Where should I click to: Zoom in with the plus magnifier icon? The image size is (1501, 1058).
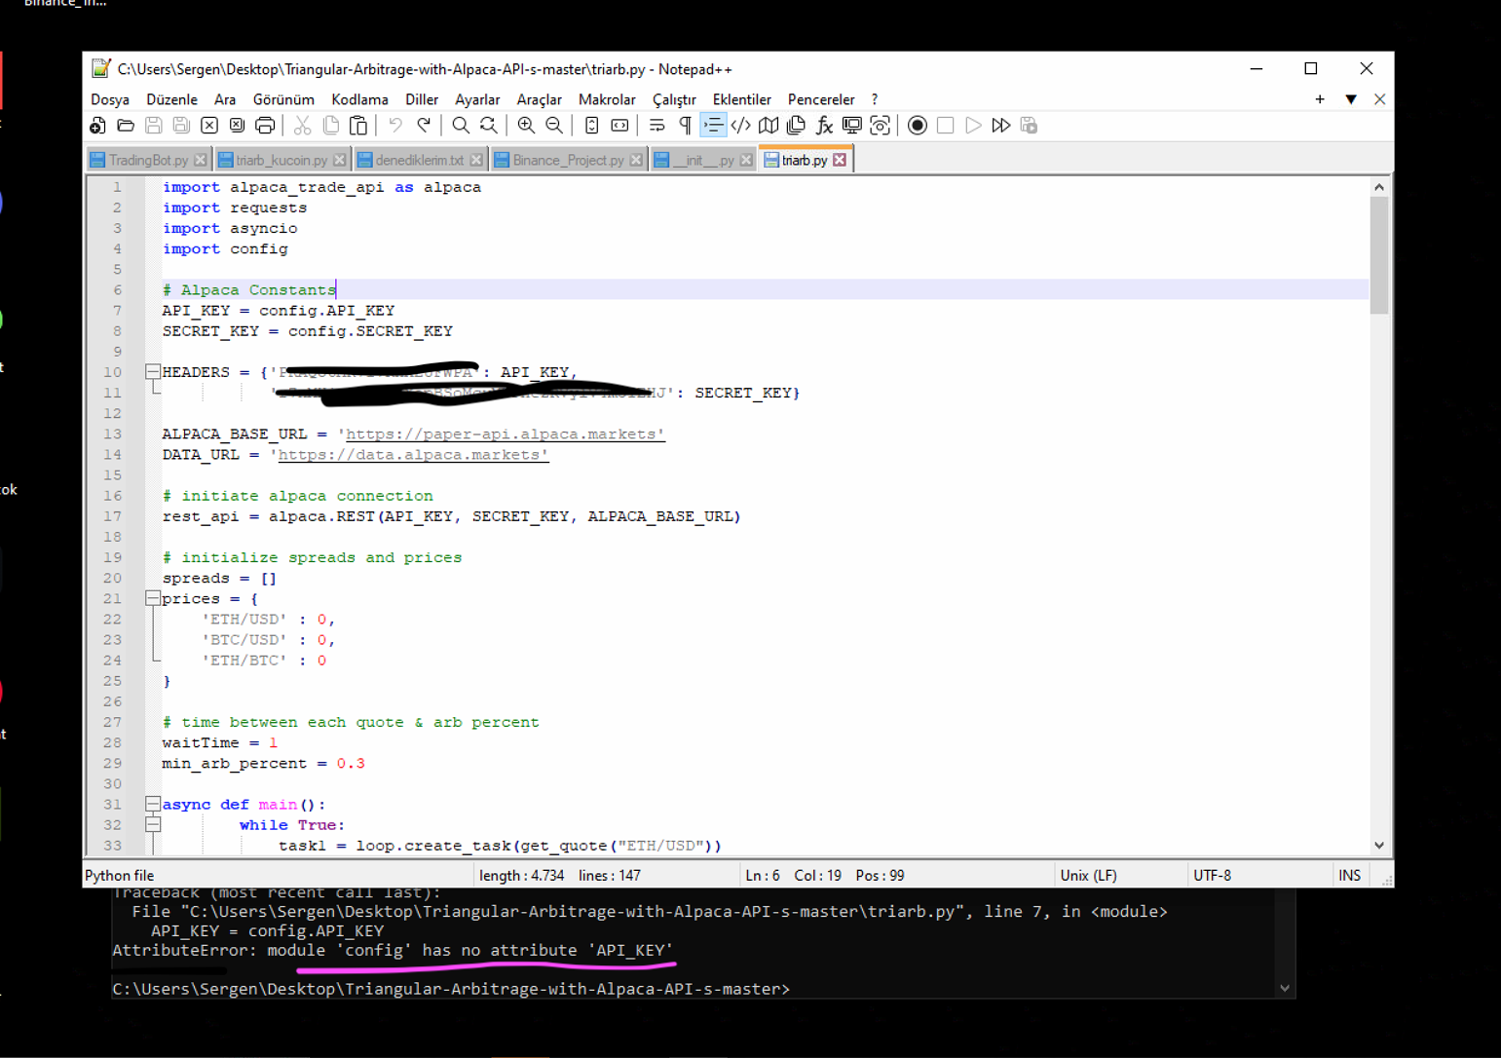pyautogui.click(x=526, y=126)
